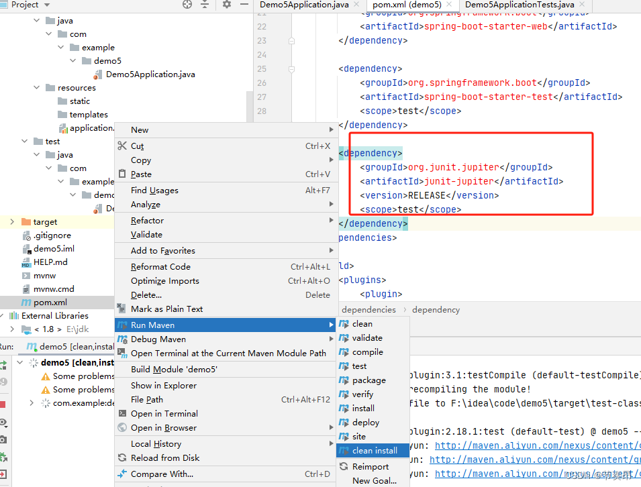Select pom.xml in project tree
Screen dimensions: 641x487
tap(50, 303)
